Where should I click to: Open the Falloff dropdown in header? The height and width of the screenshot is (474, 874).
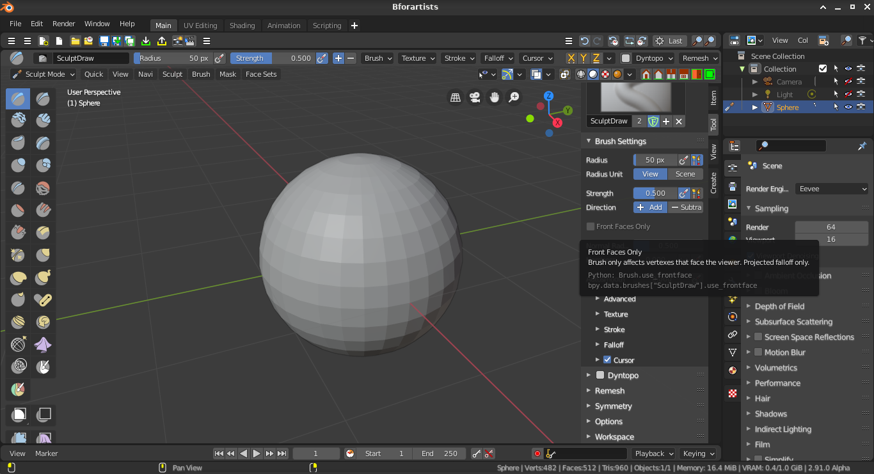tap(498, 58)
